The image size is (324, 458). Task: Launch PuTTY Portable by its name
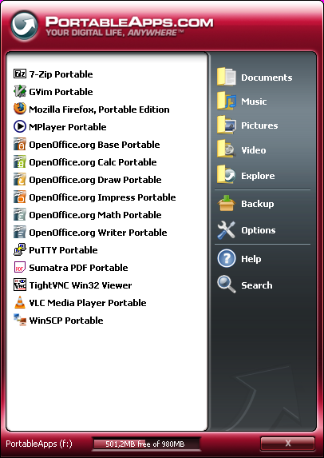click(63, 250)
